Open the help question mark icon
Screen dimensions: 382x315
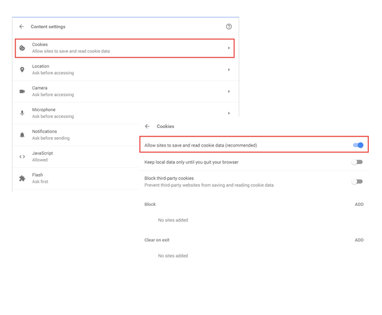click(229, 27)
